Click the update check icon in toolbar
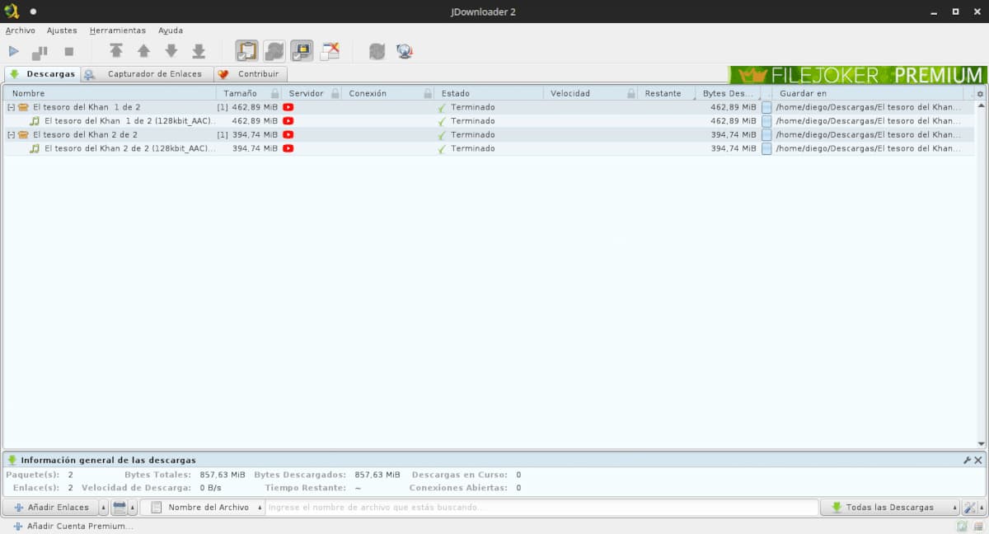 pos(377,51)
